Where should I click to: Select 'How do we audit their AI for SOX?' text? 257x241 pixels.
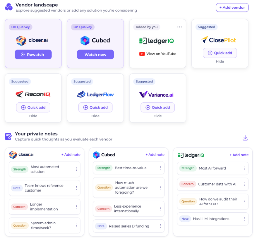218,202
